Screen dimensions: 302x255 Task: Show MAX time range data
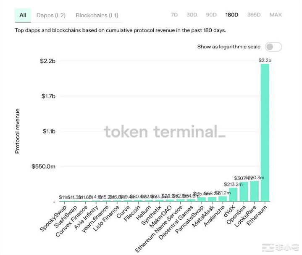276,15
